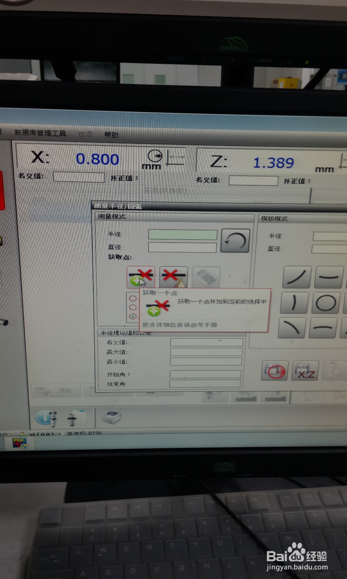The width and height of the screenshot is (347, 579).
Task: Select the first radio option under point capture
Action: coord(133,299)
